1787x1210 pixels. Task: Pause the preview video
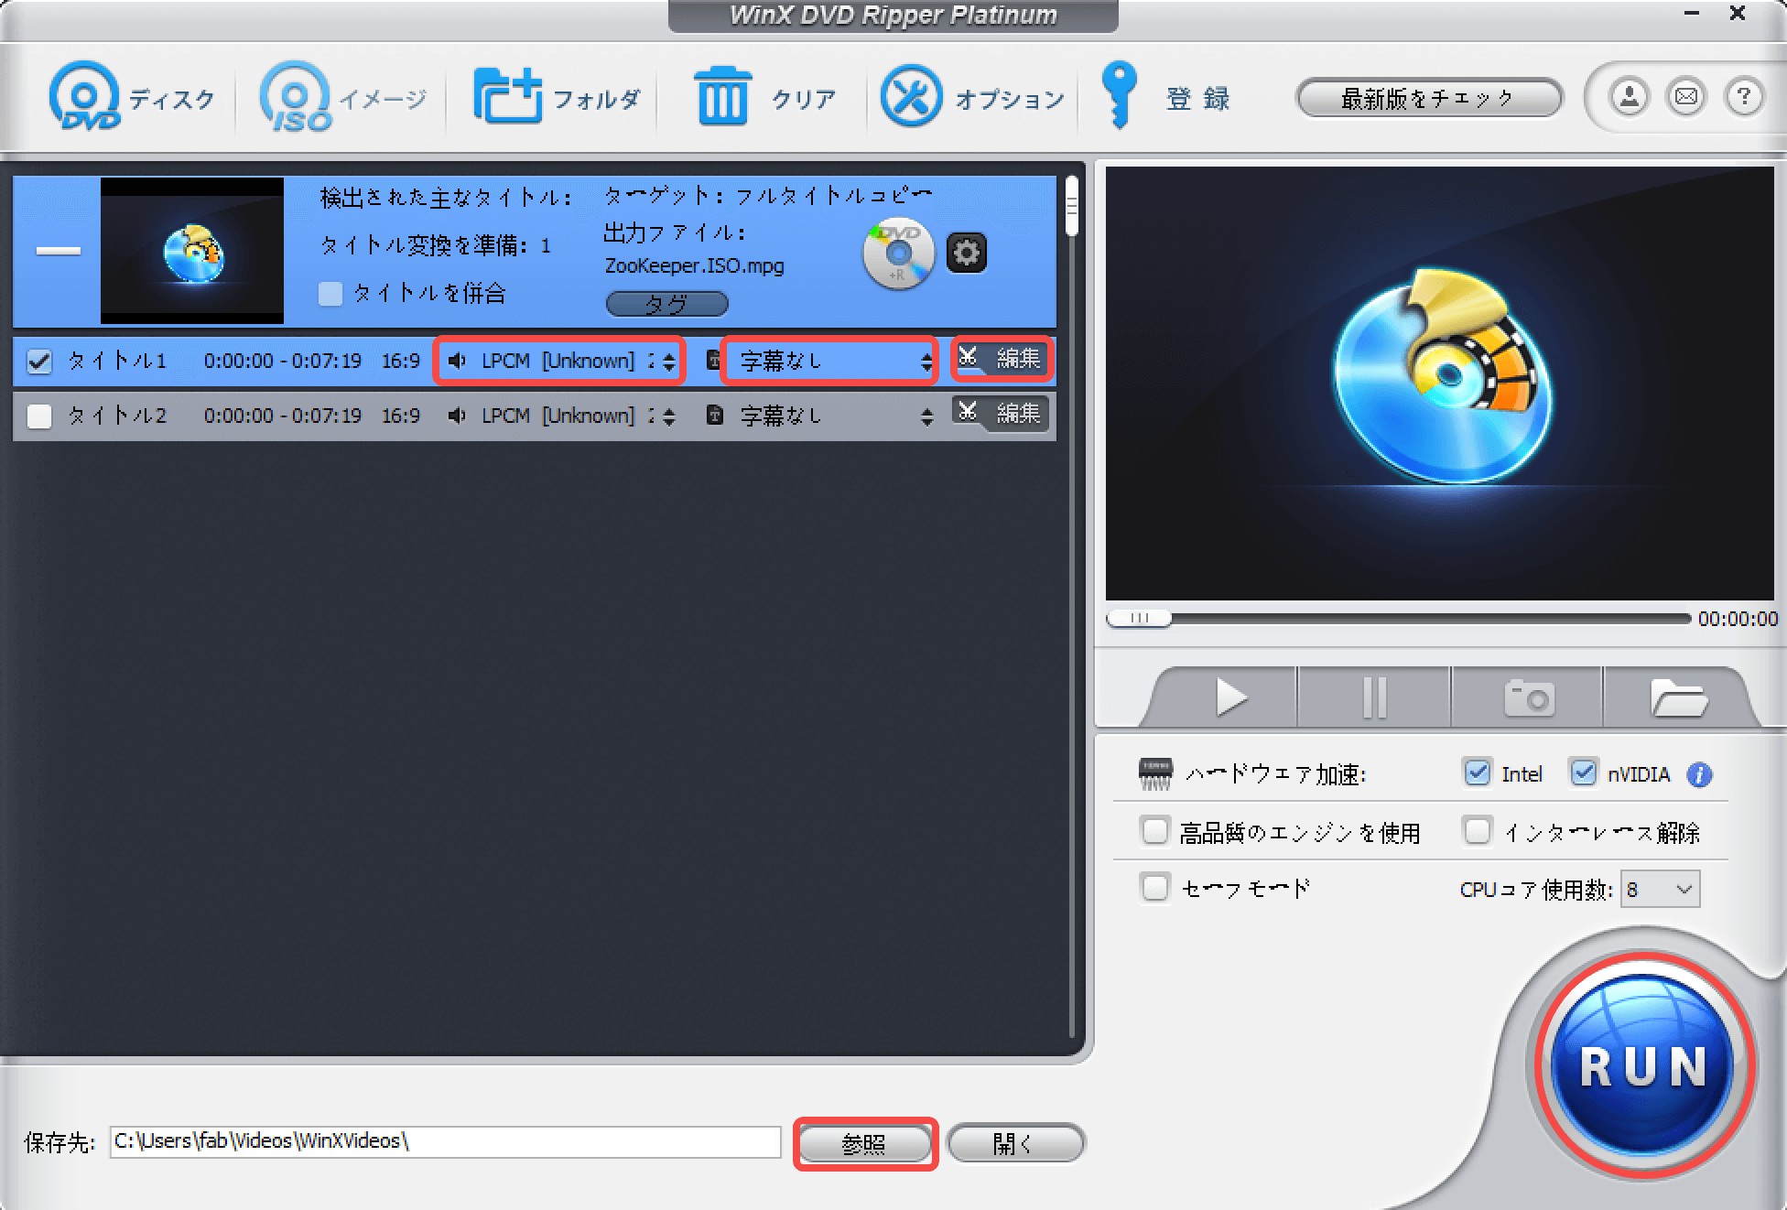(1374, 697)
